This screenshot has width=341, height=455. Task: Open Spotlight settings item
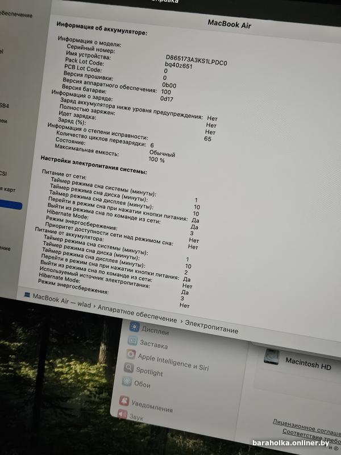(x=149, y=371)
